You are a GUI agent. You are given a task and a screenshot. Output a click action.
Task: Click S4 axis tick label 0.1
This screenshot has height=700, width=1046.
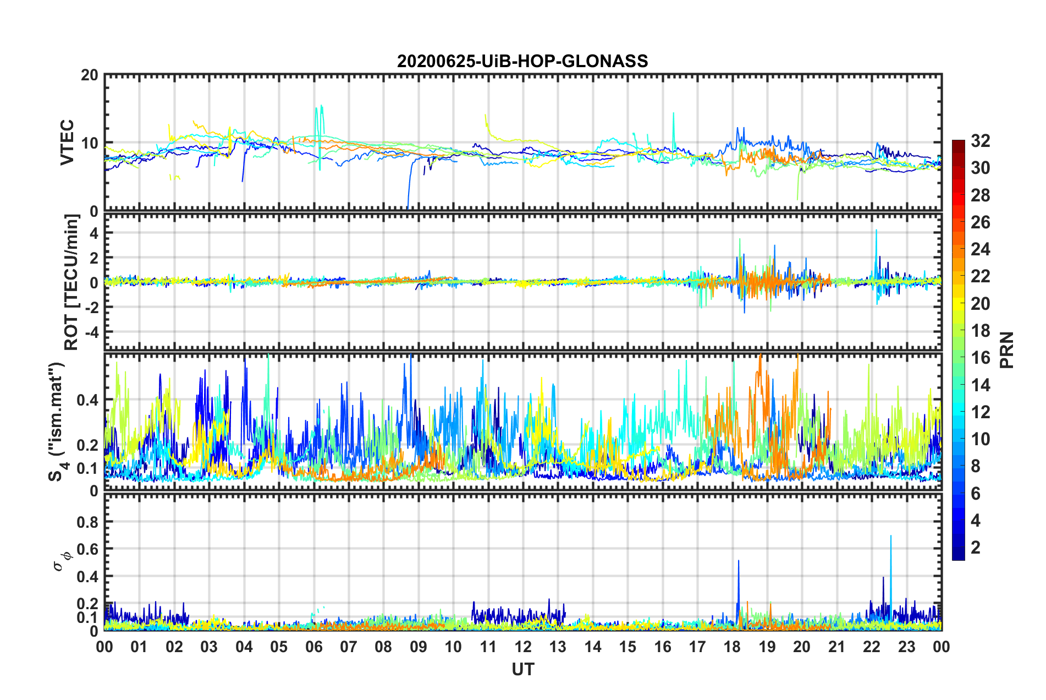(88, 468)
